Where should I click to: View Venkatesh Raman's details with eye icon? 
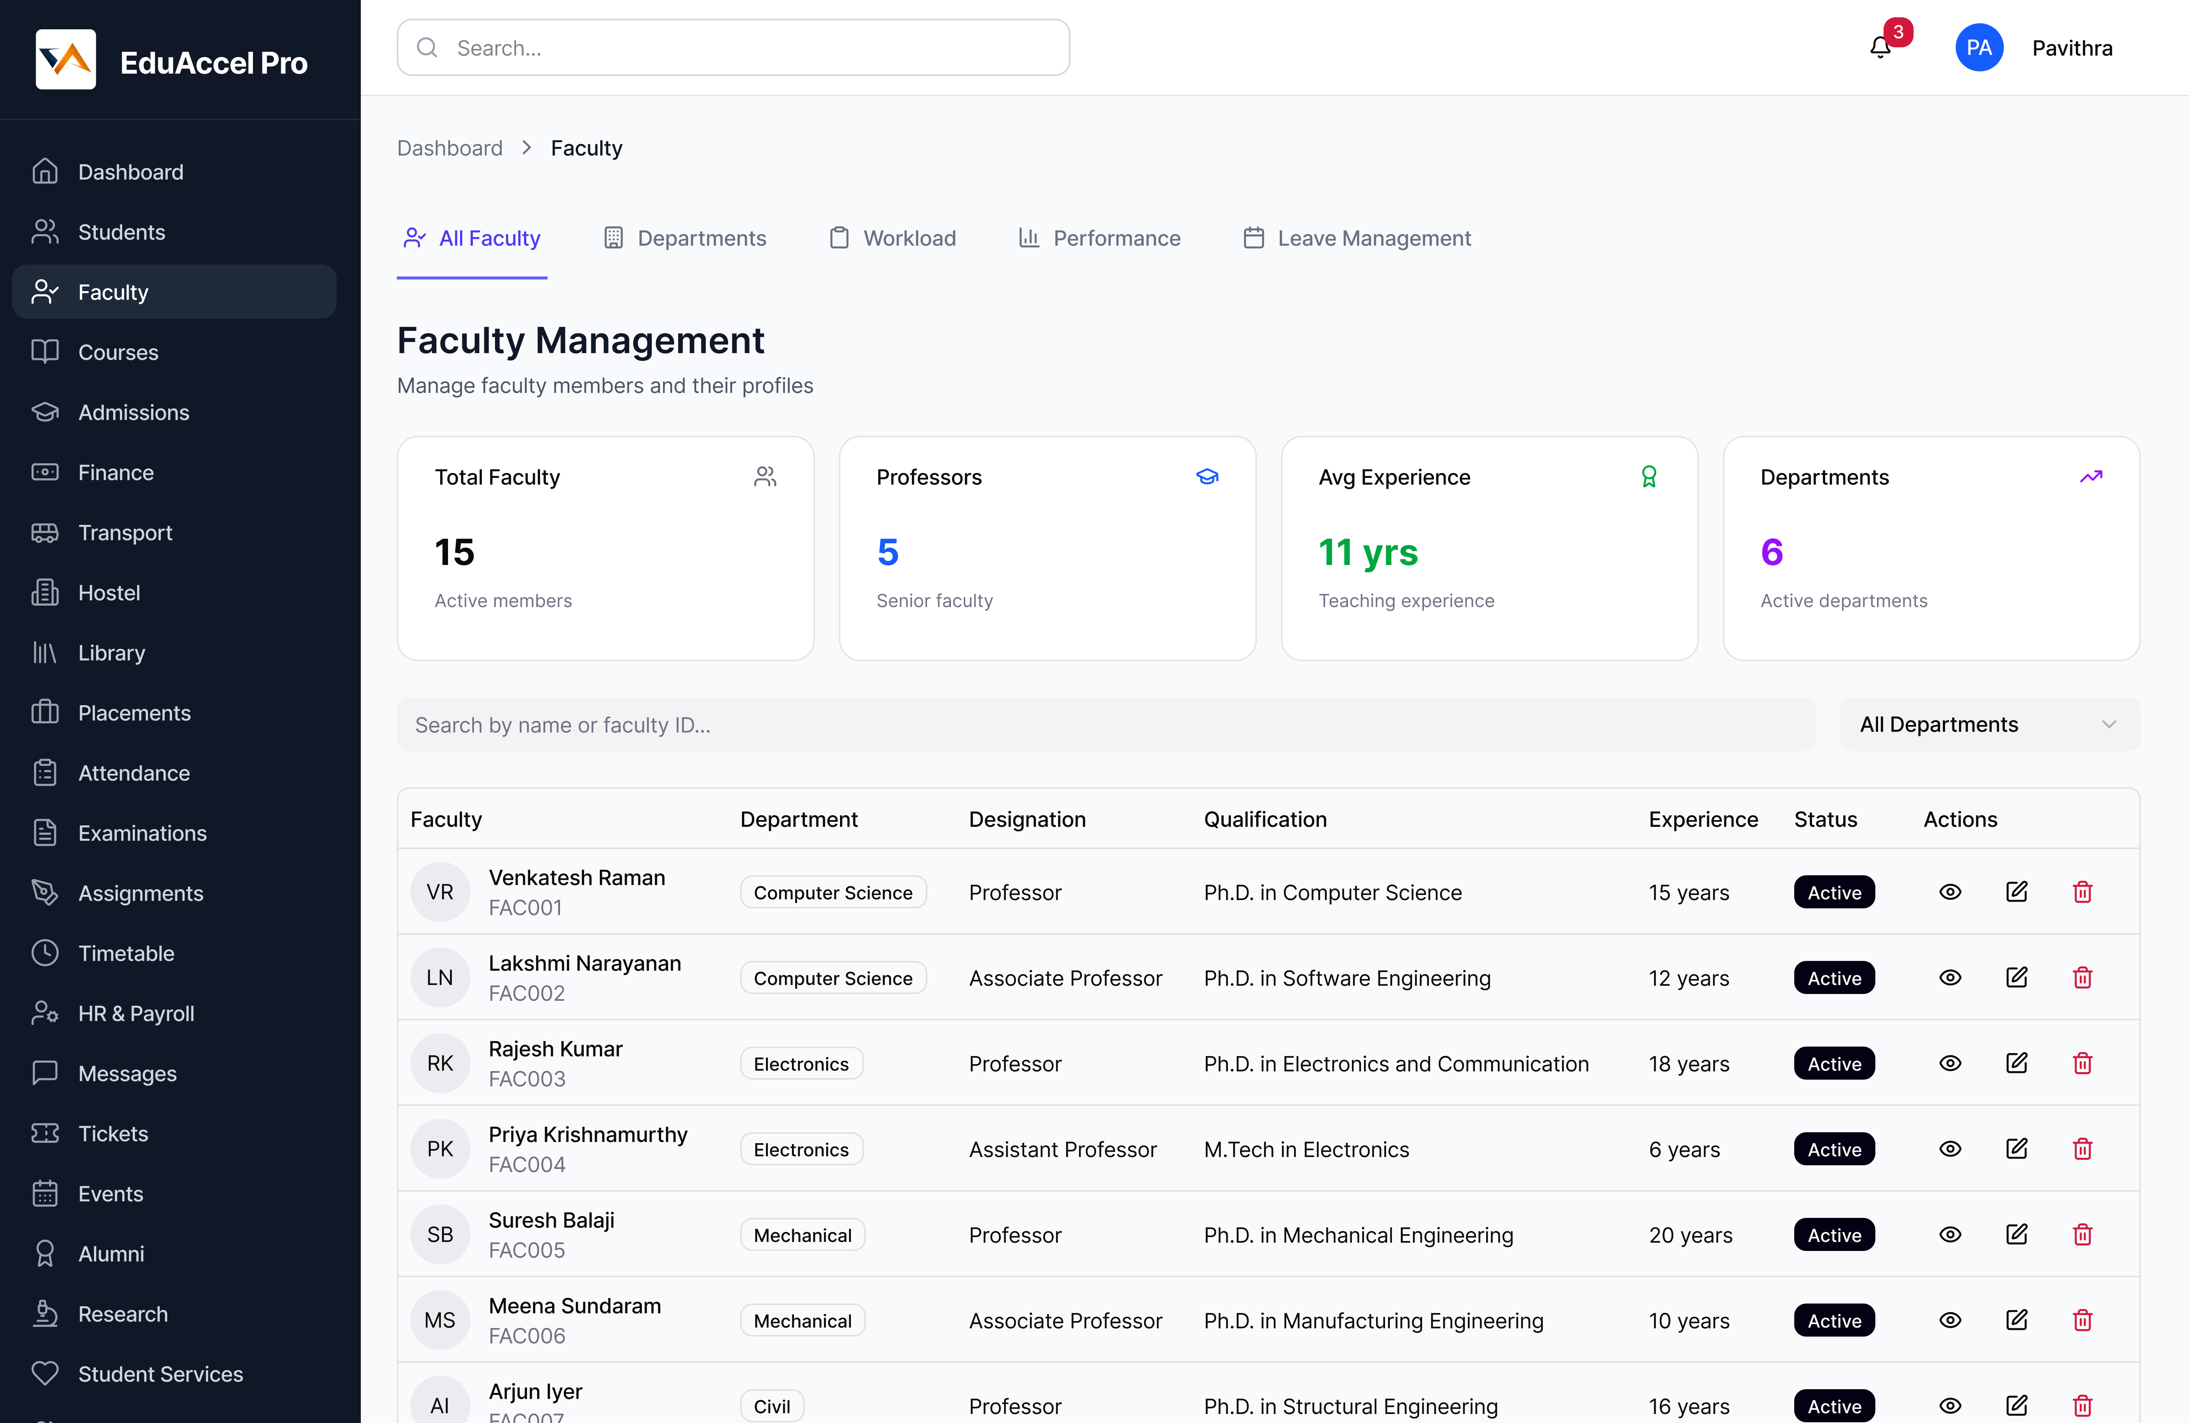click(1950, 892)
